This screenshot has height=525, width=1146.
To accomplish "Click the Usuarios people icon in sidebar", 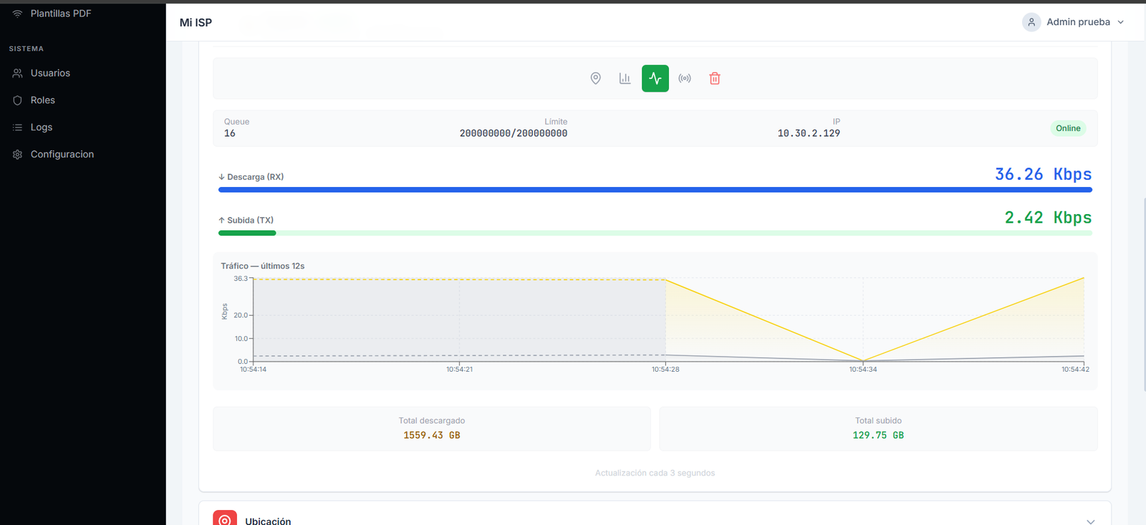I will click(18, 73).
